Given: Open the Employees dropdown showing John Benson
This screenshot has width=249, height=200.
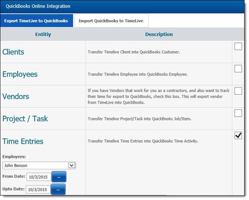Looking at the screenshot, I should coord(39,165).
